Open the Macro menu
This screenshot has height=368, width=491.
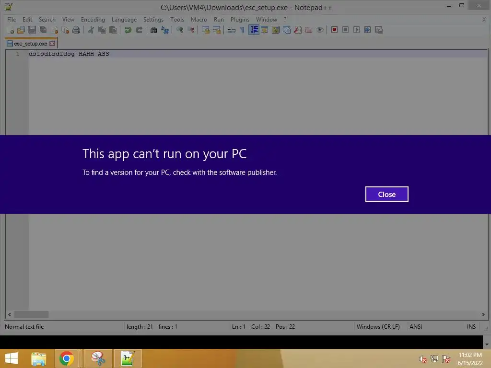tap(199, 19)
